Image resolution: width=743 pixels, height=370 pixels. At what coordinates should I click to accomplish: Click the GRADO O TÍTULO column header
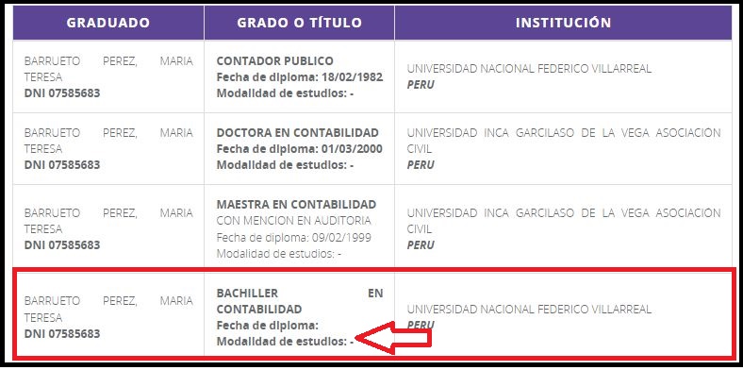300,23
